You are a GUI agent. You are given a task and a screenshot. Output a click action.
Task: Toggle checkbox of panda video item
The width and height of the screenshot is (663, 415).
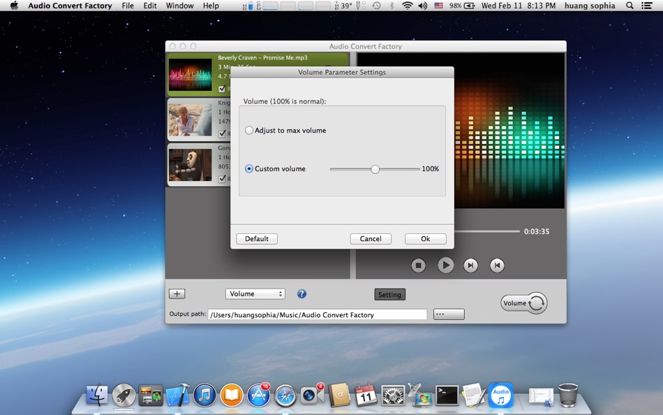click(x=222, y=179)
